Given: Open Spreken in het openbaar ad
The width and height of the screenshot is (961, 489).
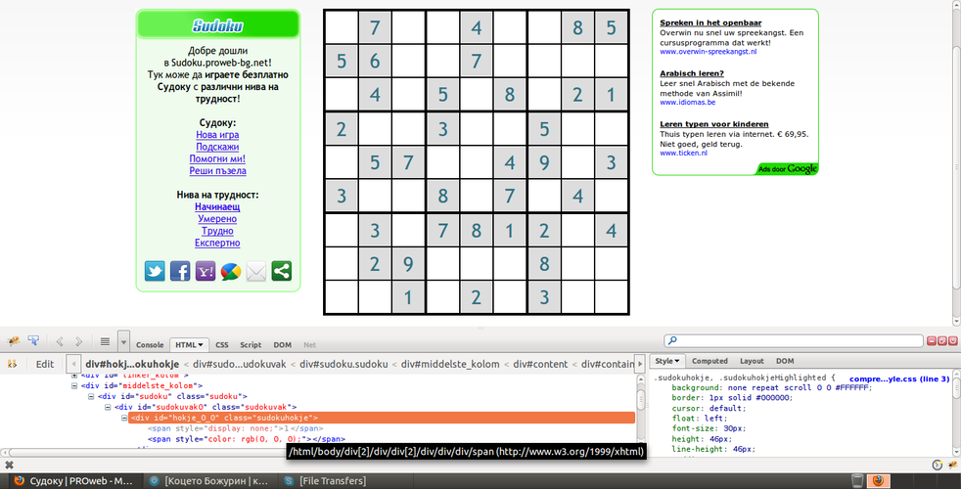Looking at the screenshot, I should point(710,22).
